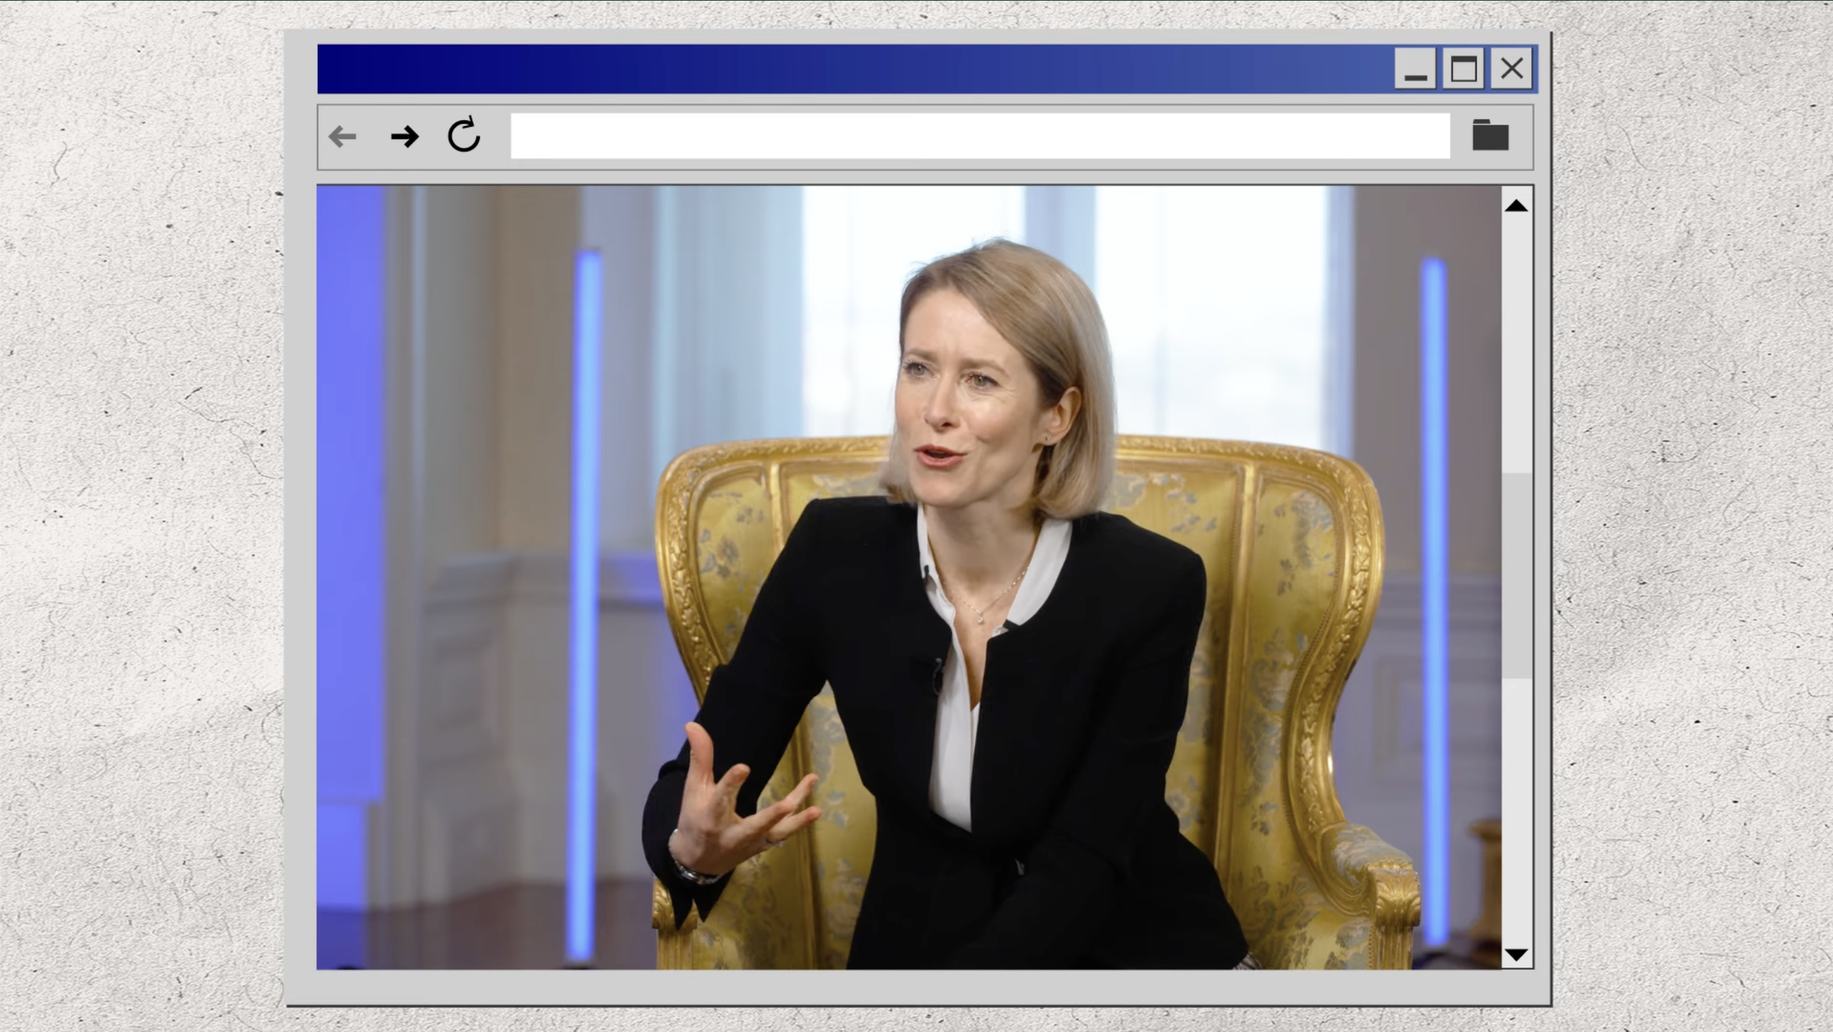
Task: Click the scroll down arrow
Action: [1516, 954]
